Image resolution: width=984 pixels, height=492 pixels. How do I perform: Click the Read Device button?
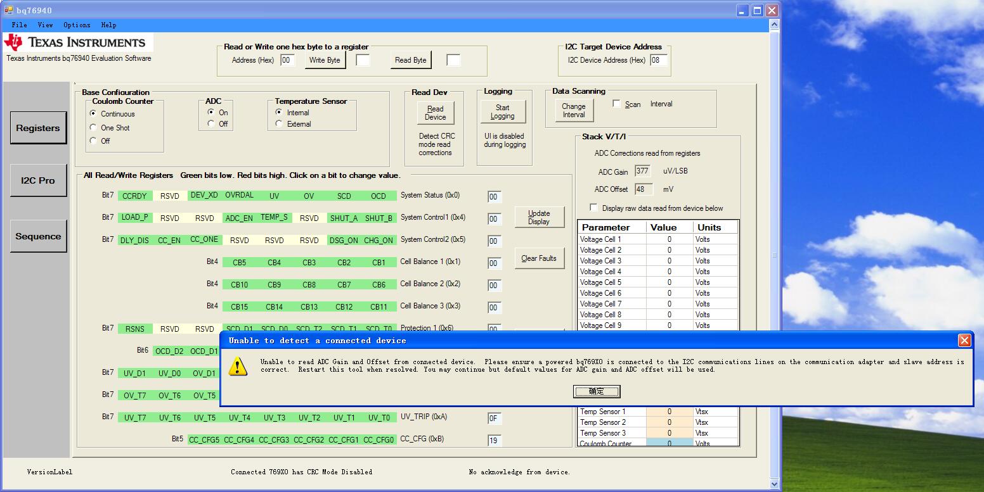tap(436, 113)
